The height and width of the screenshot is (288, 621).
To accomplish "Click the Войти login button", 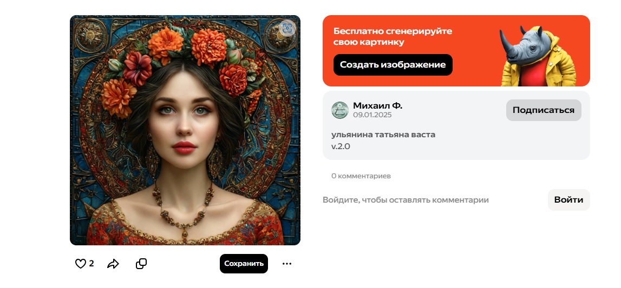I will 568,200.
